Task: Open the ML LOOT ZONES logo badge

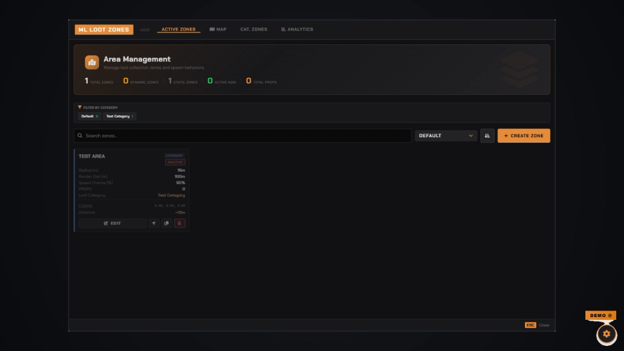Action: pos(104,29)
